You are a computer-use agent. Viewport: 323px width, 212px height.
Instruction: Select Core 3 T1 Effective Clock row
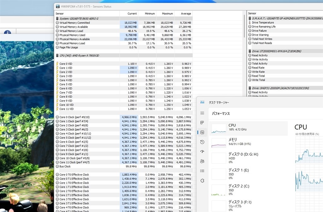pos(123,203)
